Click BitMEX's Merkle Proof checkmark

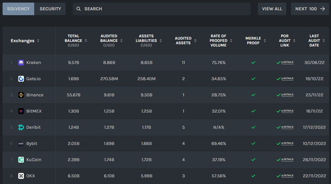(253, 111)
